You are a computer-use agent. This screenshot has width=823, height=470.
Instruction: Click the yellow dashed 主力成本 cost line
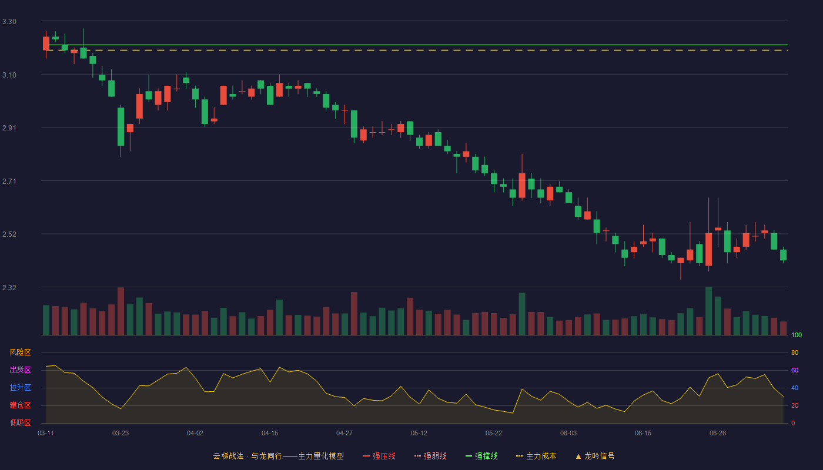417,51
